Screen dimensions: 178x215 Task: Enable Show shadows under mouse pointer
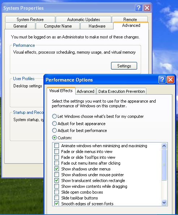click(x=56, y=174)
